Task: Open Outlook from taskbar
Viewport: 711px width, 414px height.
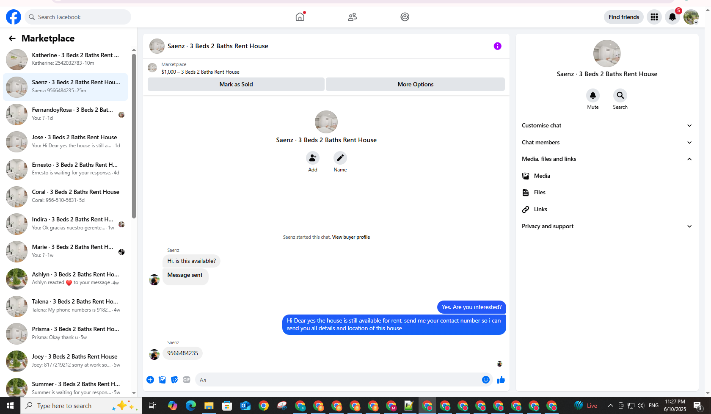Action: tap(245, 406)
